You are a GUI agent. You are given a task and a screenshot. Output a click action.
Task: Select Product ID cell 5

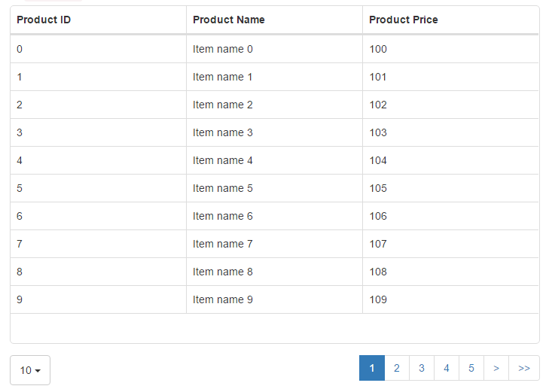coord(98,188)
